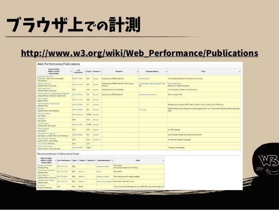279x210 pixels.
Task: Open tracker link in maintenance Page Visibility row
Action: 82,176
